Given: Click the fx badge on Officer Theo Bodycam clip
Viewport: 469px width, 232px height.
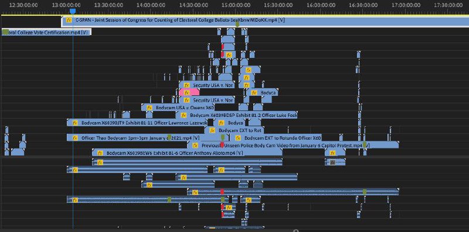Looking at the screenshot, I should coord(75,138).
